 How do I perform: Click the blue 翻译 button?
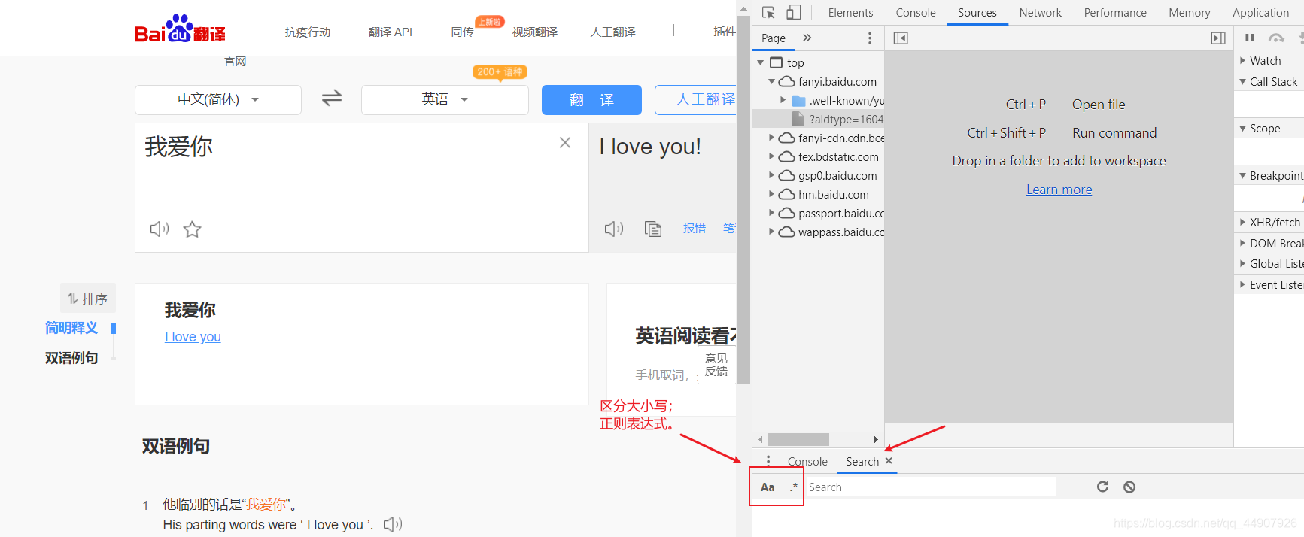click(x=591, y=99)
